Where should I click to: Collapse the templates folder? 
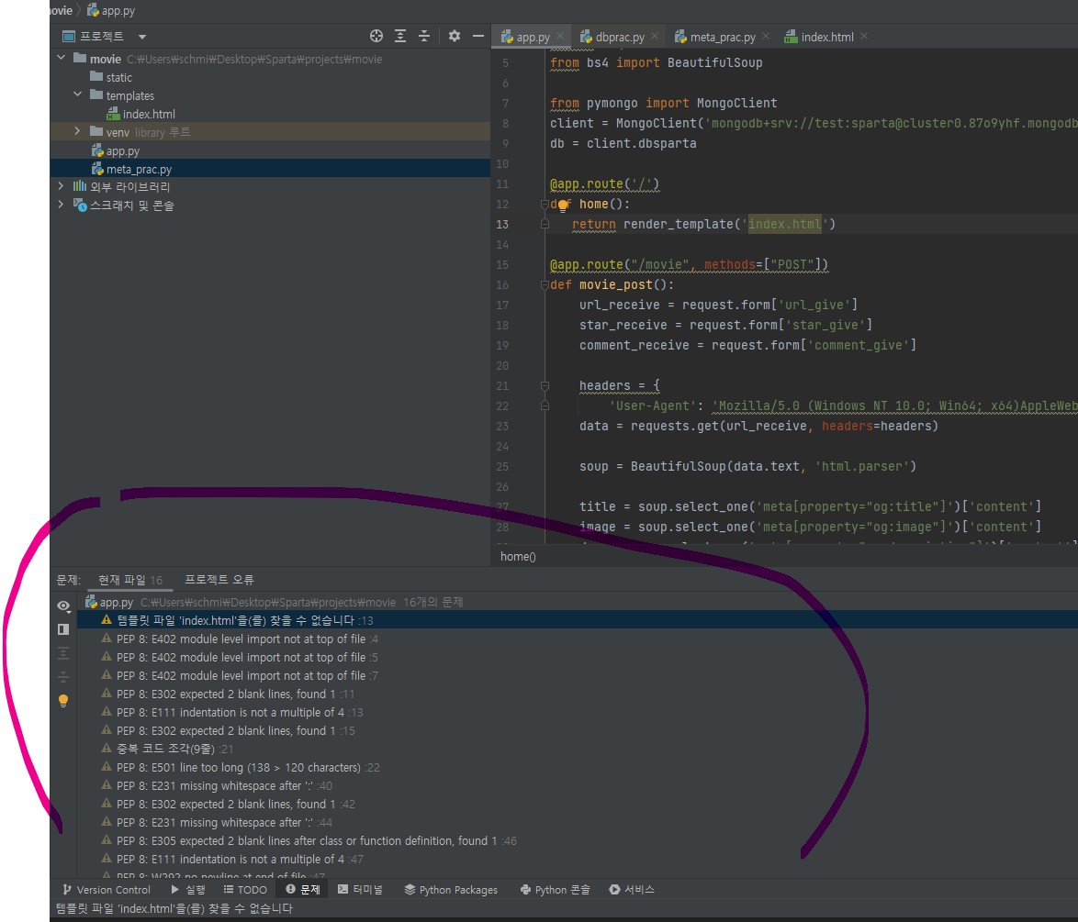pyautogui.click(x=78, y=95)
